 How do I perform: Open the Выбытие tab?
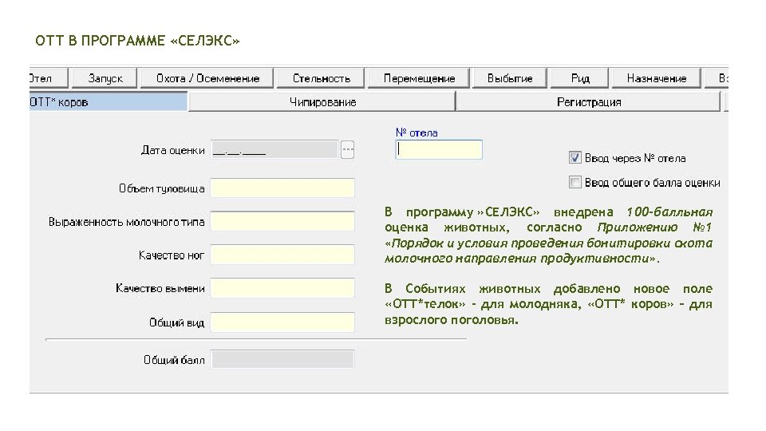(510, 78)
